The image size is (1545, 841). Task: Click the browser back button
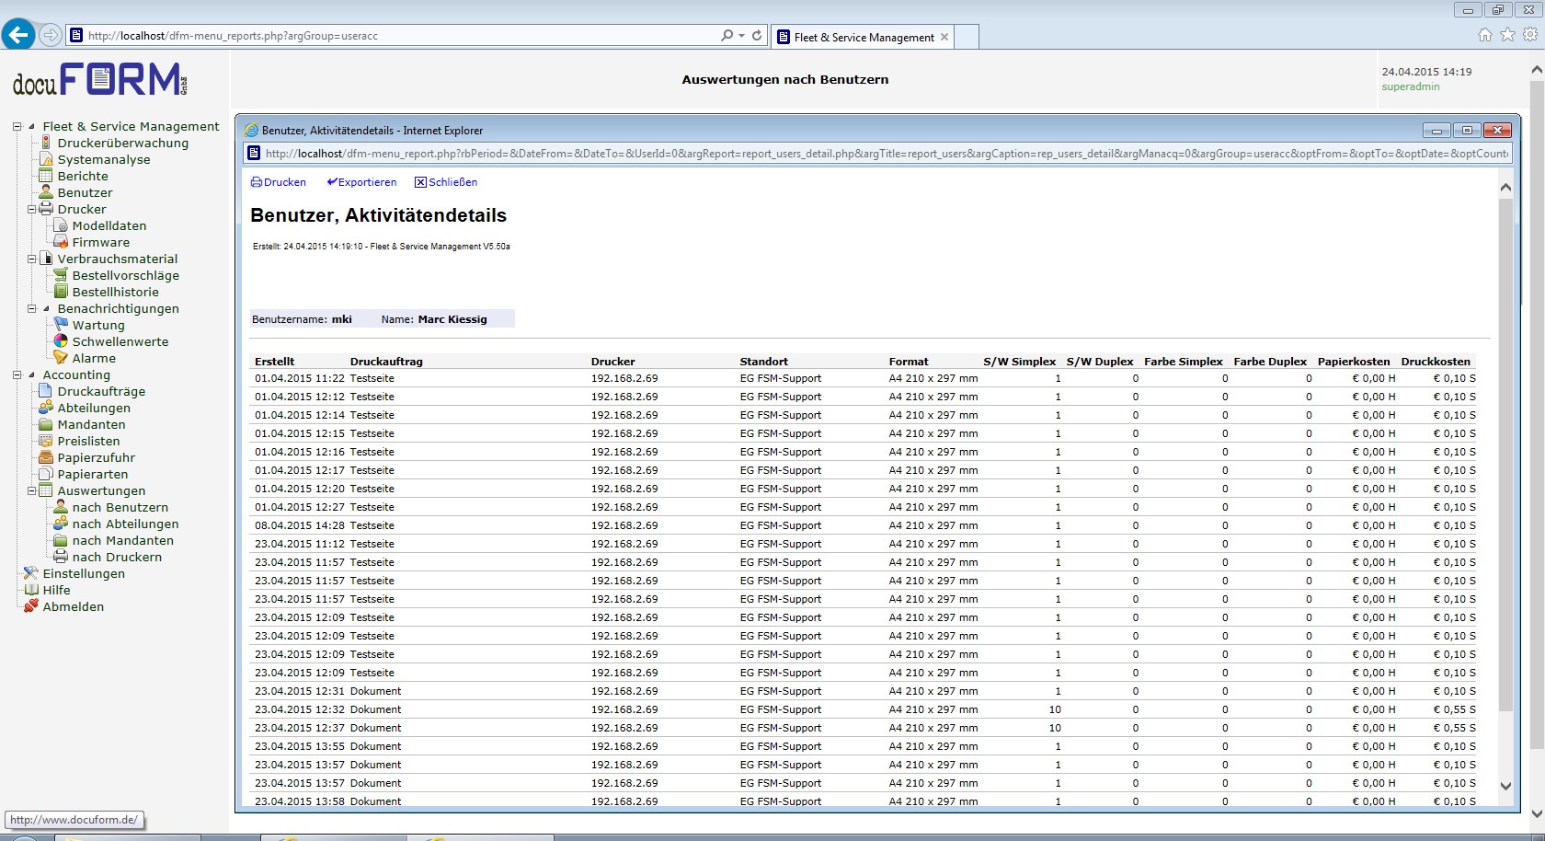coord(18,35)
